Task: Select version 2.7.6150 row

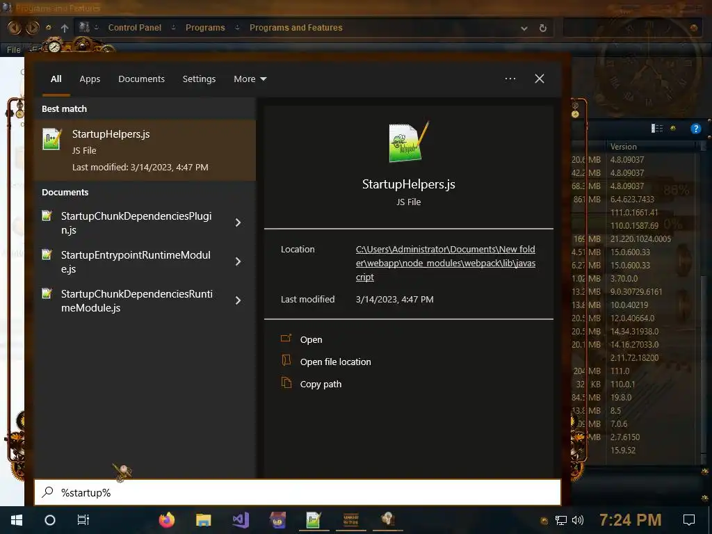Action: click(x=625, y=437)
